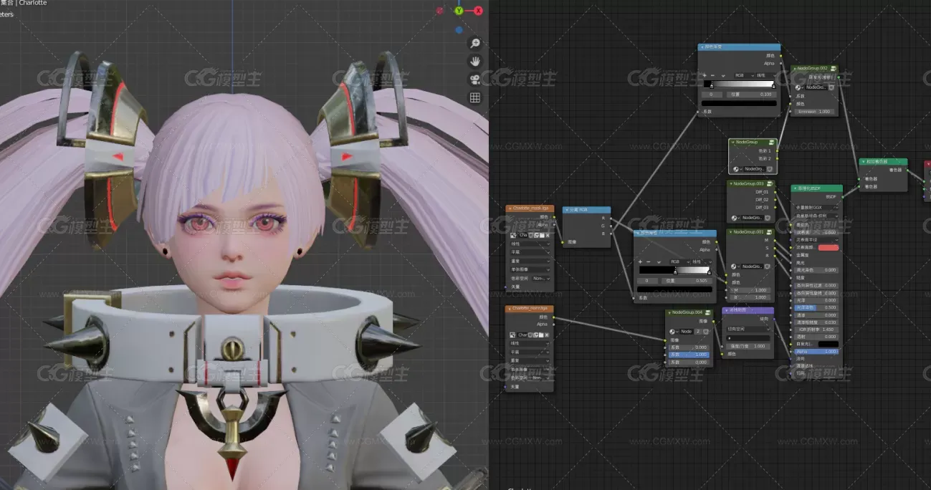
Task: Click the black emission color swatch in BSDF
Action: (828, 344)
